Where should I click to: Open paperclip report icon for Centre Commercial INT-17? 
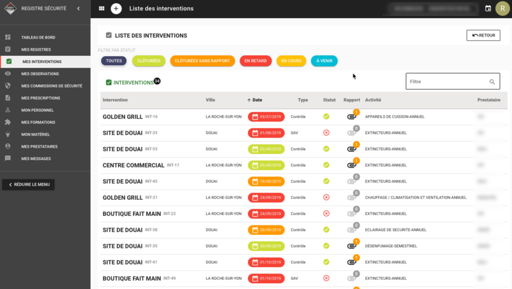pos(352,164)
